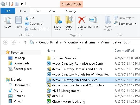Select Cluster-Aware Updating shortcut icon
The image size is (140, 105).
[x=49, y=102]
